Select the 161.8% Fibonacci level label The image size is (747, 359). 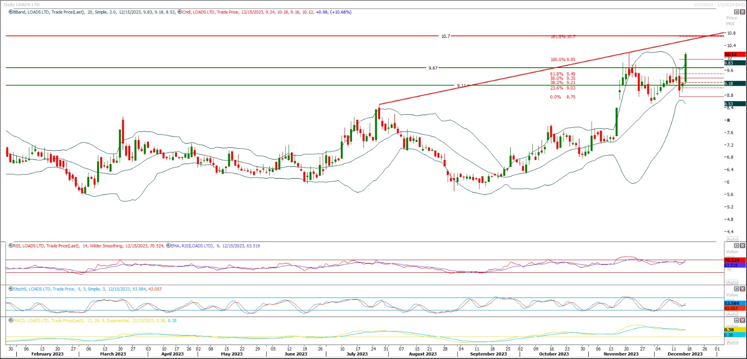(563, 36)
